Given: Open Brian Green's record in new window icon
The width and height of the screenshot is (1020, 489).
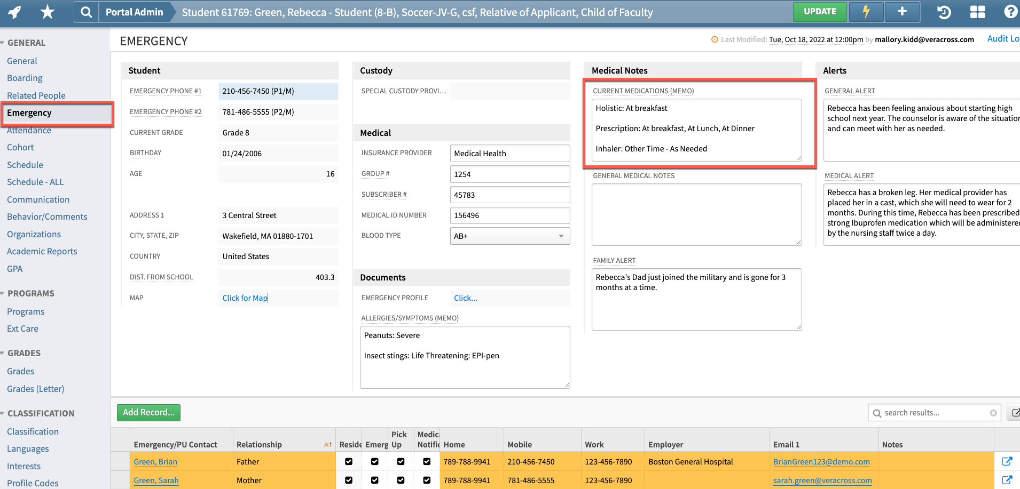Looking at the screenshot, I should [1008, 462].
